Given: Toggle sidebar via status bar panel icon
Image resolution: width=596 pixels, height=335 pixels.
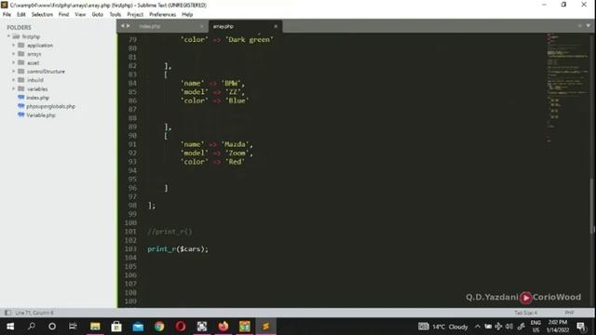Looking at the screenshot, I should pyautogui.click(x=7, y=313).
